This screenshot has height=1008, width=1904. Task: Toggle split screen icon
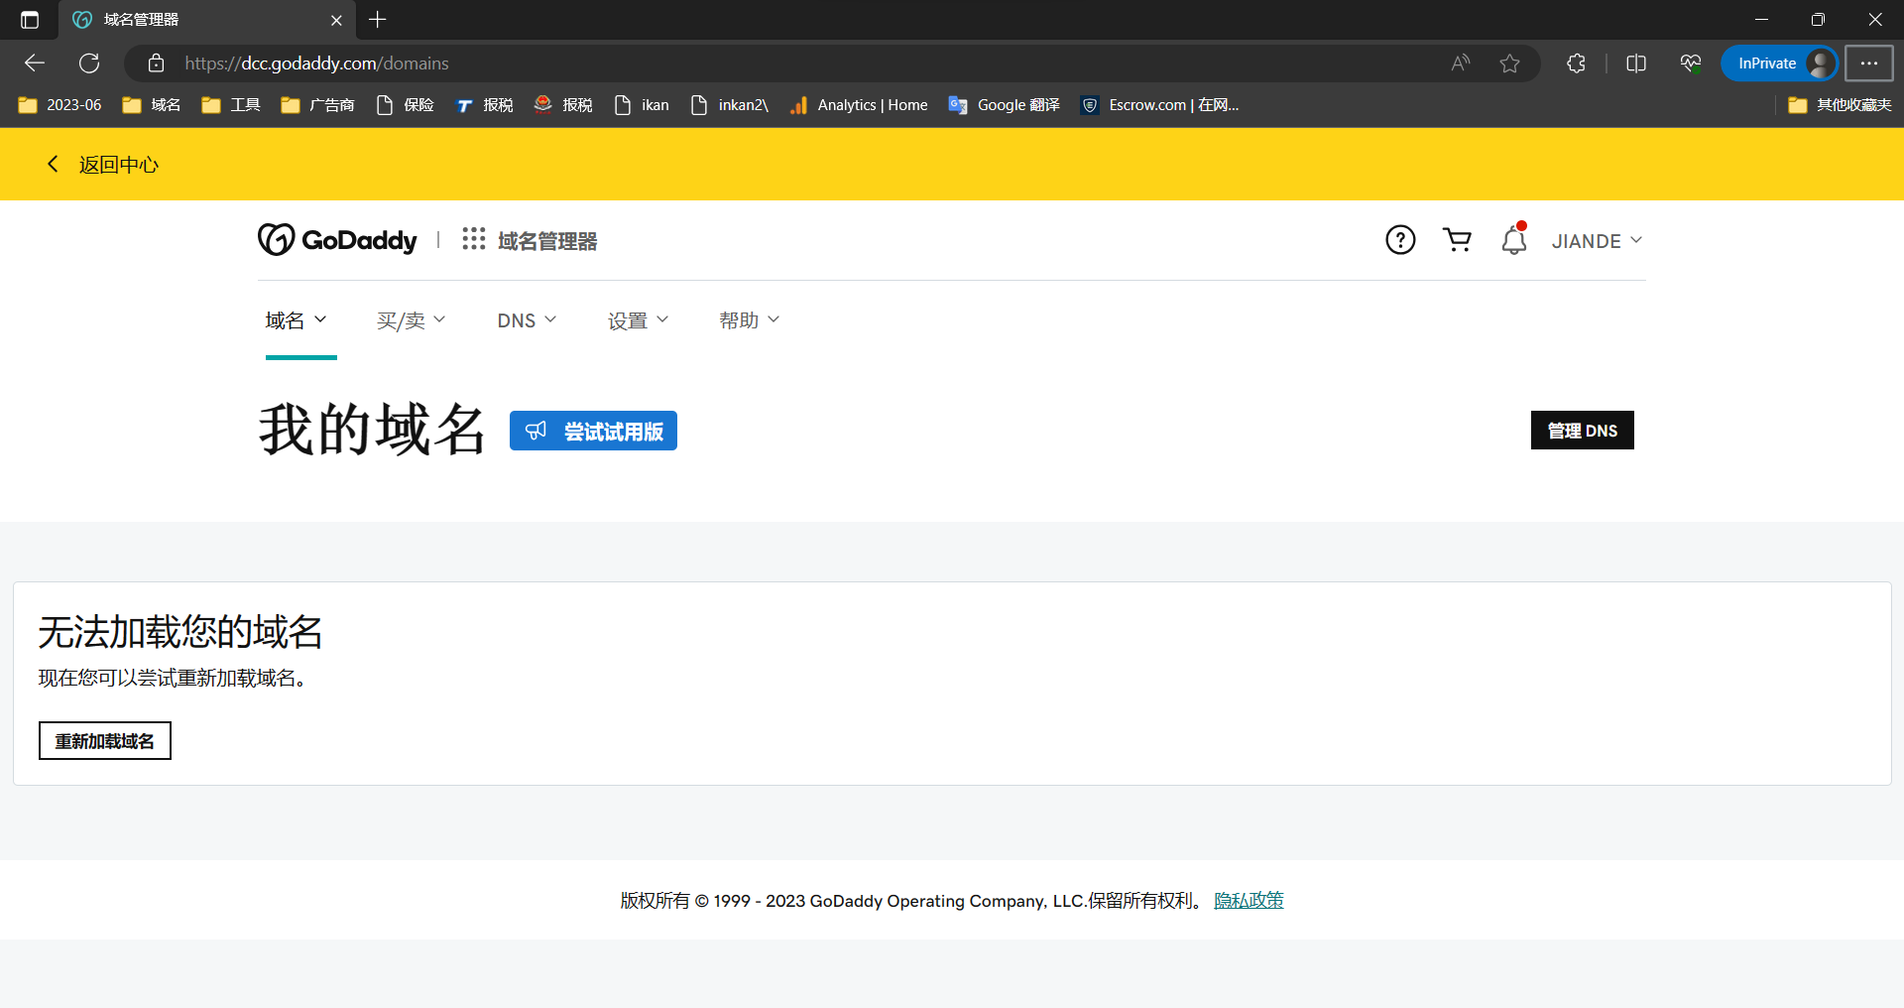point(1636,63)
